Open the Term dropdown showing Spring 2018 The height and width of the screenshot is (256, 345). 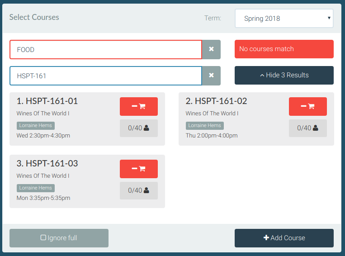coord(284,18)
